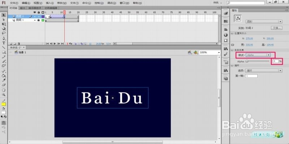The height and width of the screenshot is (144, 289).
Task: Select the Subselection tool
Action: (x=4, y=19)
